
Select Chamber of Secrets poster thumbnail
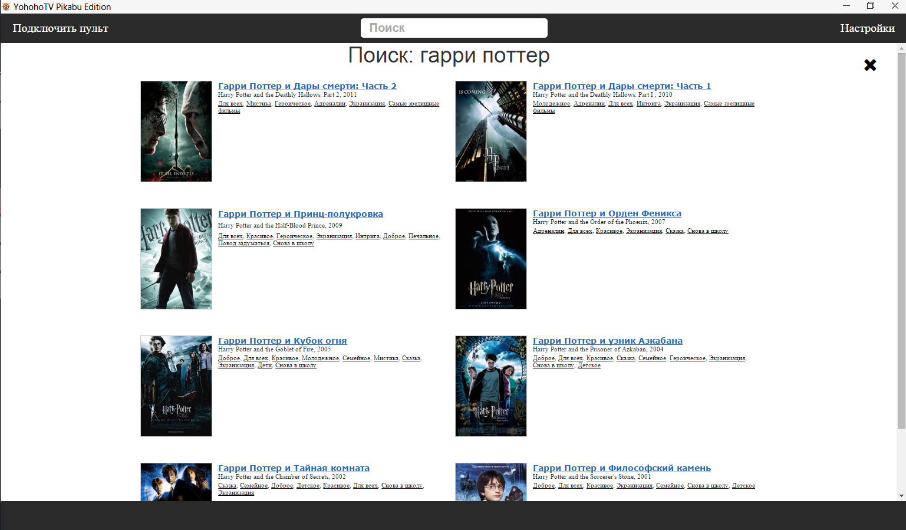[x=176, y=482]
